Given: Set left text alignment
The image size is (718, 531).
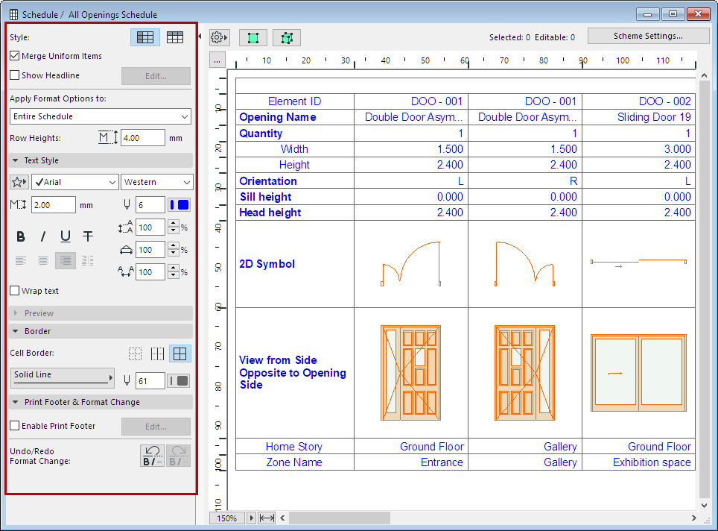Looking at the screenshot, I should pyautogui.click(x=21, y=260).
